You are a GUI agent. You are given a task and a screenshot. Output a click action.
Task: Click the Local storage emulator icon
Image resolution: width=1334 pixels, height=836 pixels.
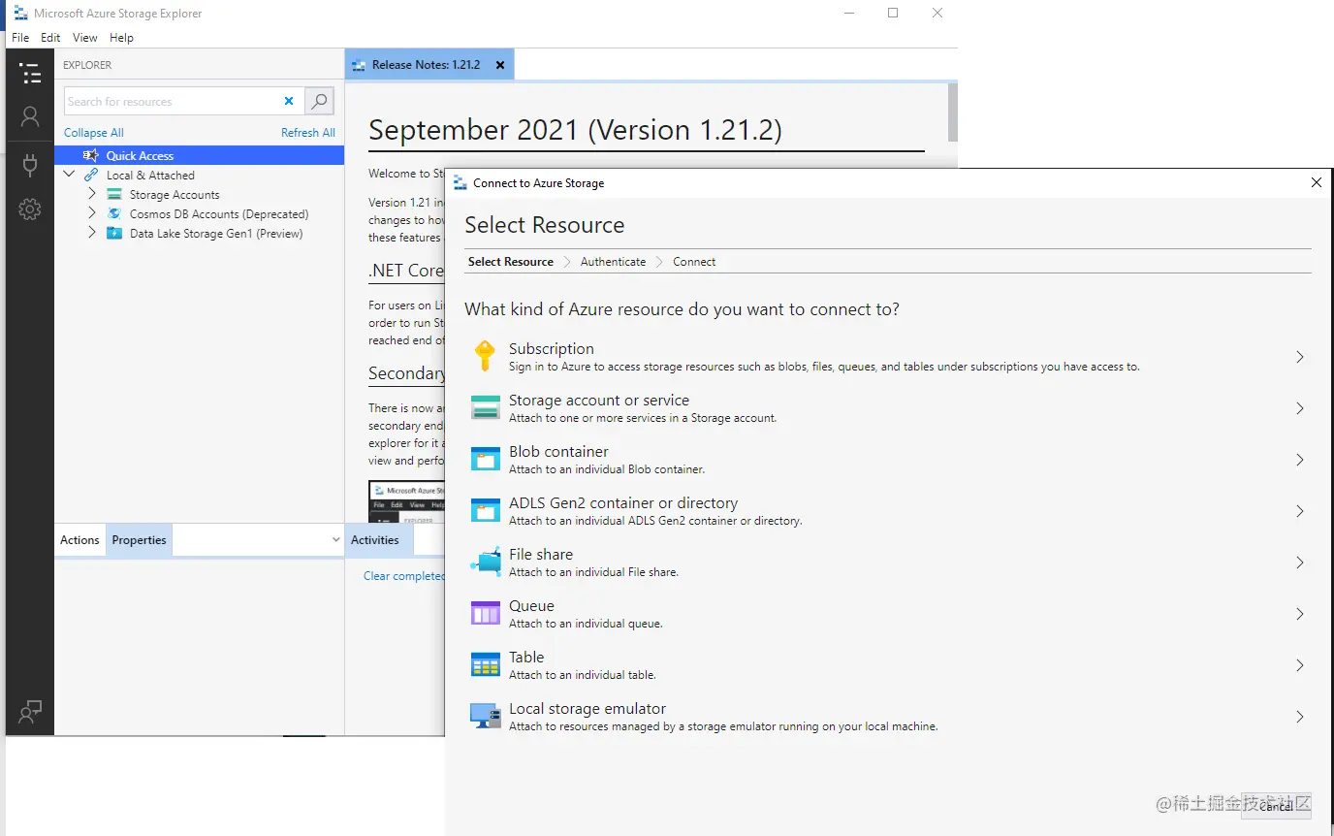485,716
